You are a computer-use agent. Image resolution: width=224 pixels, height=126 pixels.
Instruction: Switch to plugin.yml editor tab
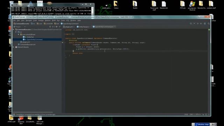pyautogui.click(x=69, y=27)
